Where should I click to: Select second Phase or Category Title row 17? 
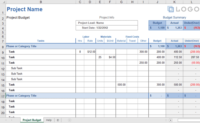pos(77,96)
